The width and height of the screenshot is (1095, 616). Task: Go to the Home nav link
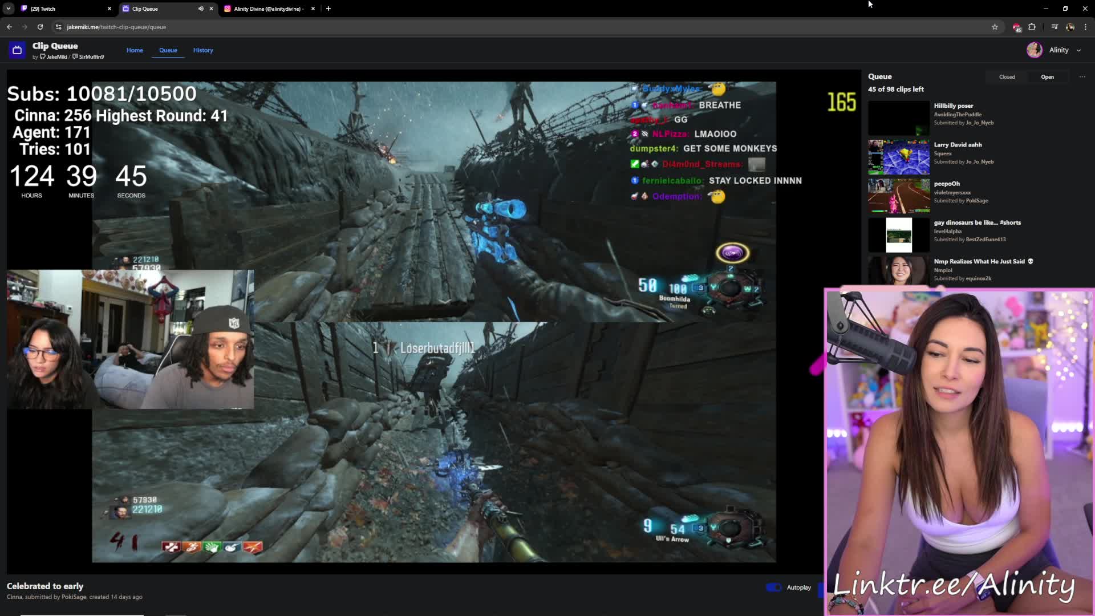tap(135, 50)
